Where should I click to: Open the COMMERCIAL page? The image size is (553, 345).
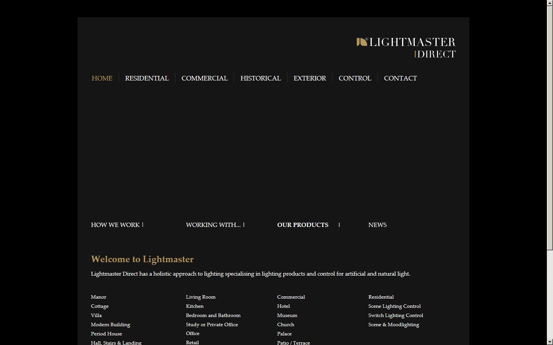coord(204,78)
